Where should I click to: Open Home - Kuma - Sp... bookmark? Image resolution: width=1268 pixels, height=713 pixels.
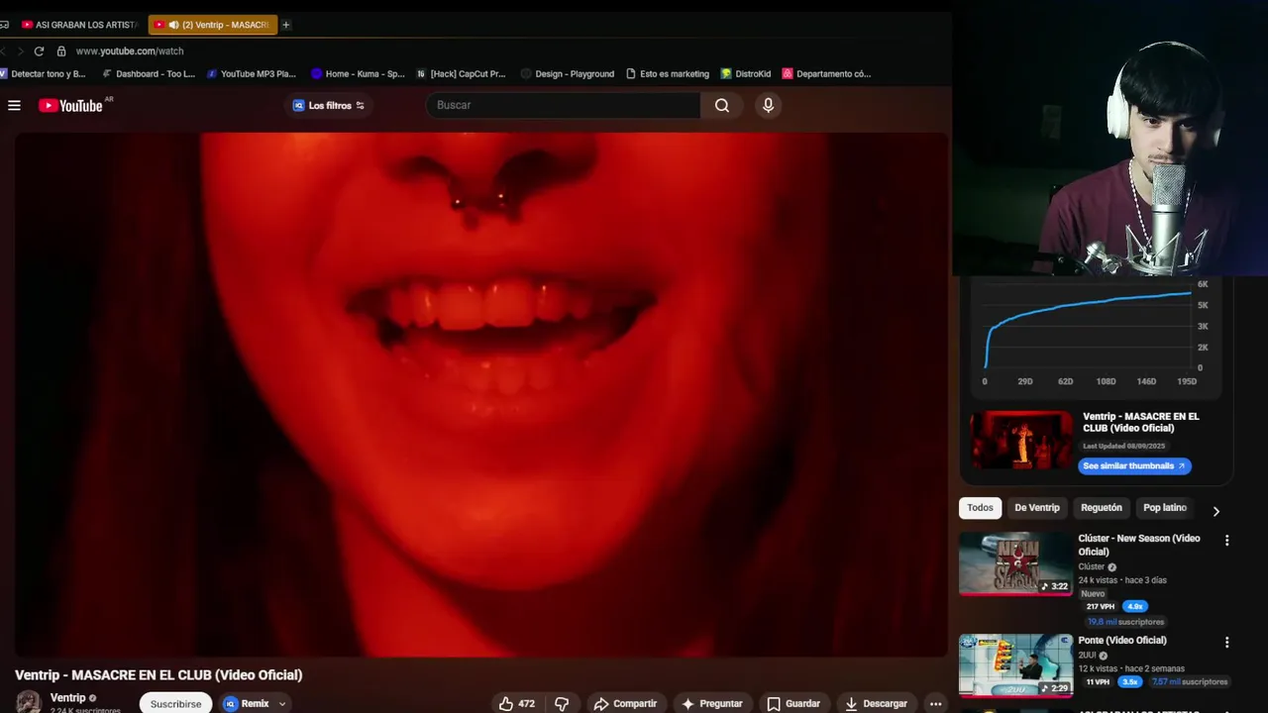point(358,73)
